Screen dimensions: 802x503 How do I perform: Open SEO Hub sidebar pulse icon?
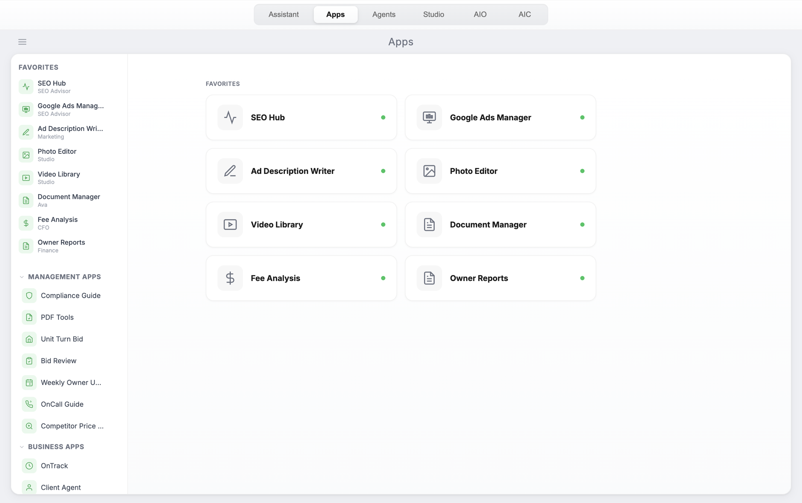point(26,87)
